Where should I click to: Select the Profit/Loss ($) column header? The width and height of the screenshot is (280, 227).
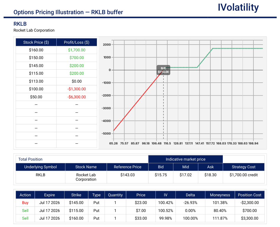pos(77,42)
